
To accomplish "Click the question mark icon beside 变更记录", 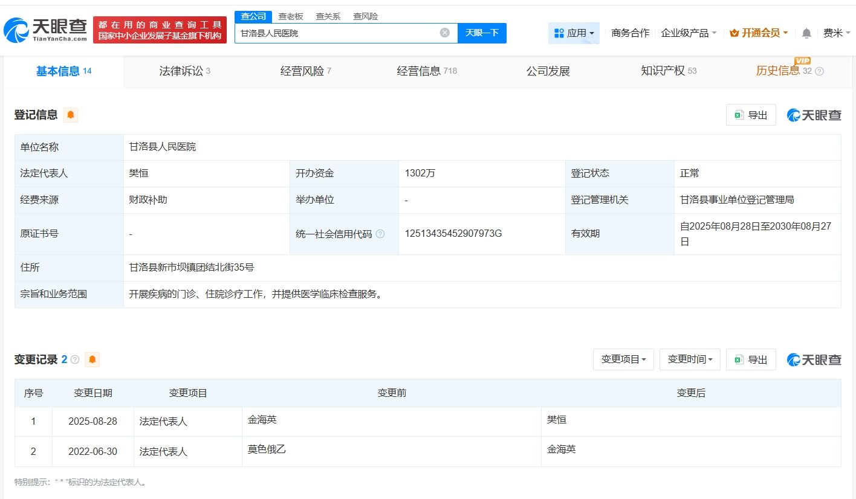I will point(74,359).
